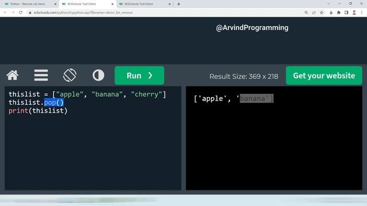The width and height of the screenshot is (367, 206).
Task: Close the Python - Remove List Items tab
Action: coord(56,4)
